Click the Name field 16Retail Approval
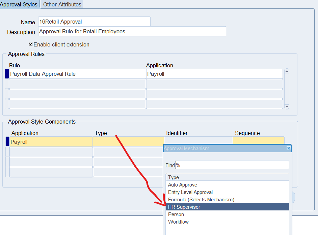Viewport: 318px width, 235px height. pyautogui.click(x=94, y=22)
